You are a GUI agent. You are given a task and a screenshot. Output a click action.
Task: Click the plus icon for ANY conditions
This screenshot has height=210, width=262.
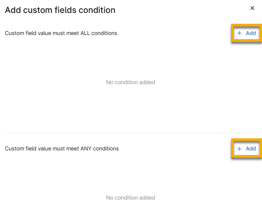pyautogui.click(x=239, y=149)
